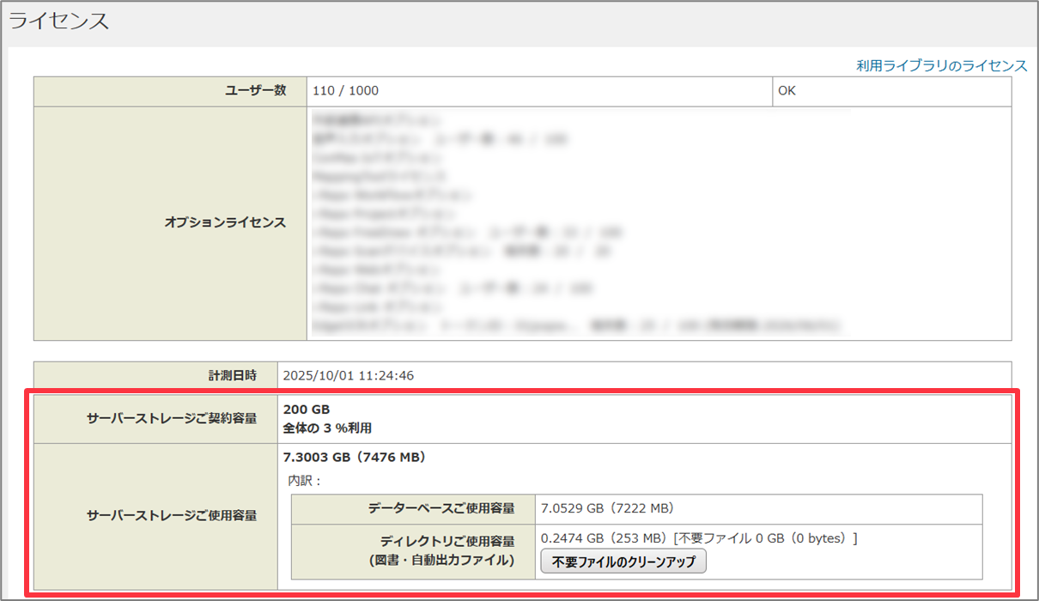The height and width of the screenshot is (601, 1039).
Task: Select the ユーザー数 row label
Action: (x=256, y=91)
